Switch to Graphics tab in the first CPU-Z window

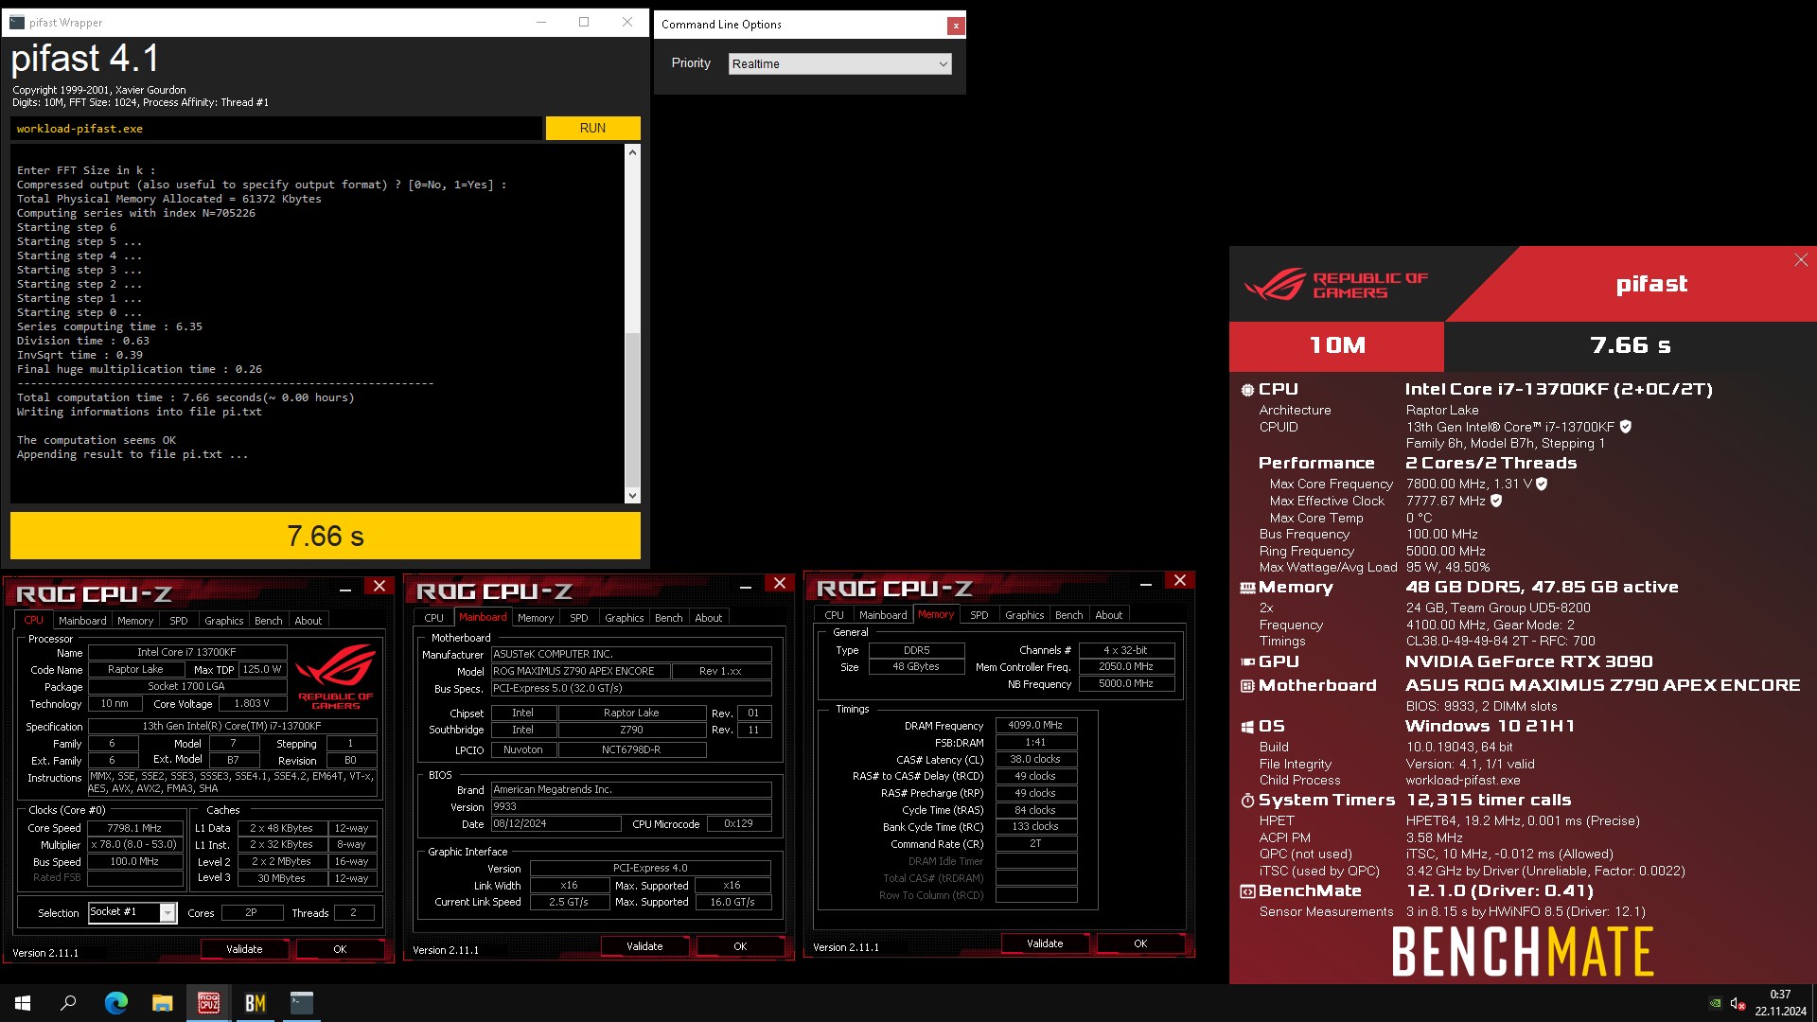pyautogui.click(x=224, y=621)
